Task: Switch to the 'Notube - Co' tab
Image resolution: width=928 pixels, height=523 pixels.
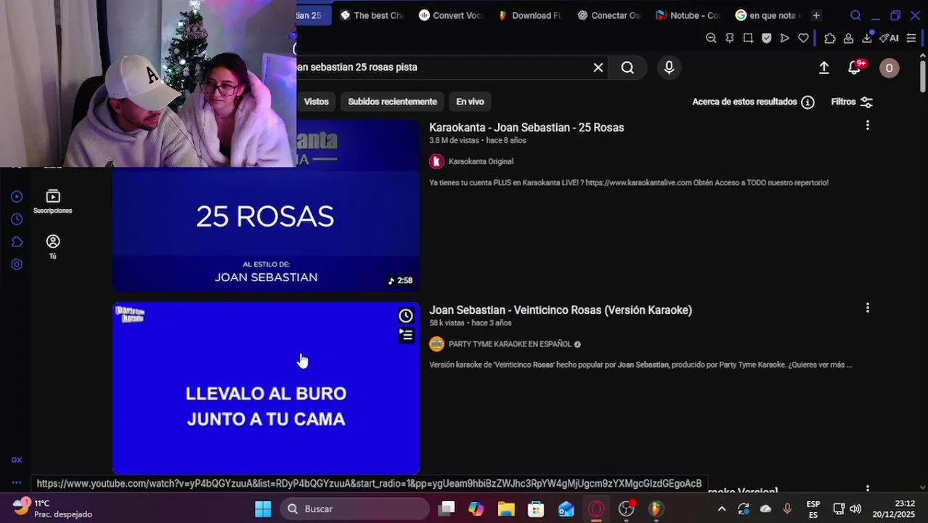Action: point(687,15)
